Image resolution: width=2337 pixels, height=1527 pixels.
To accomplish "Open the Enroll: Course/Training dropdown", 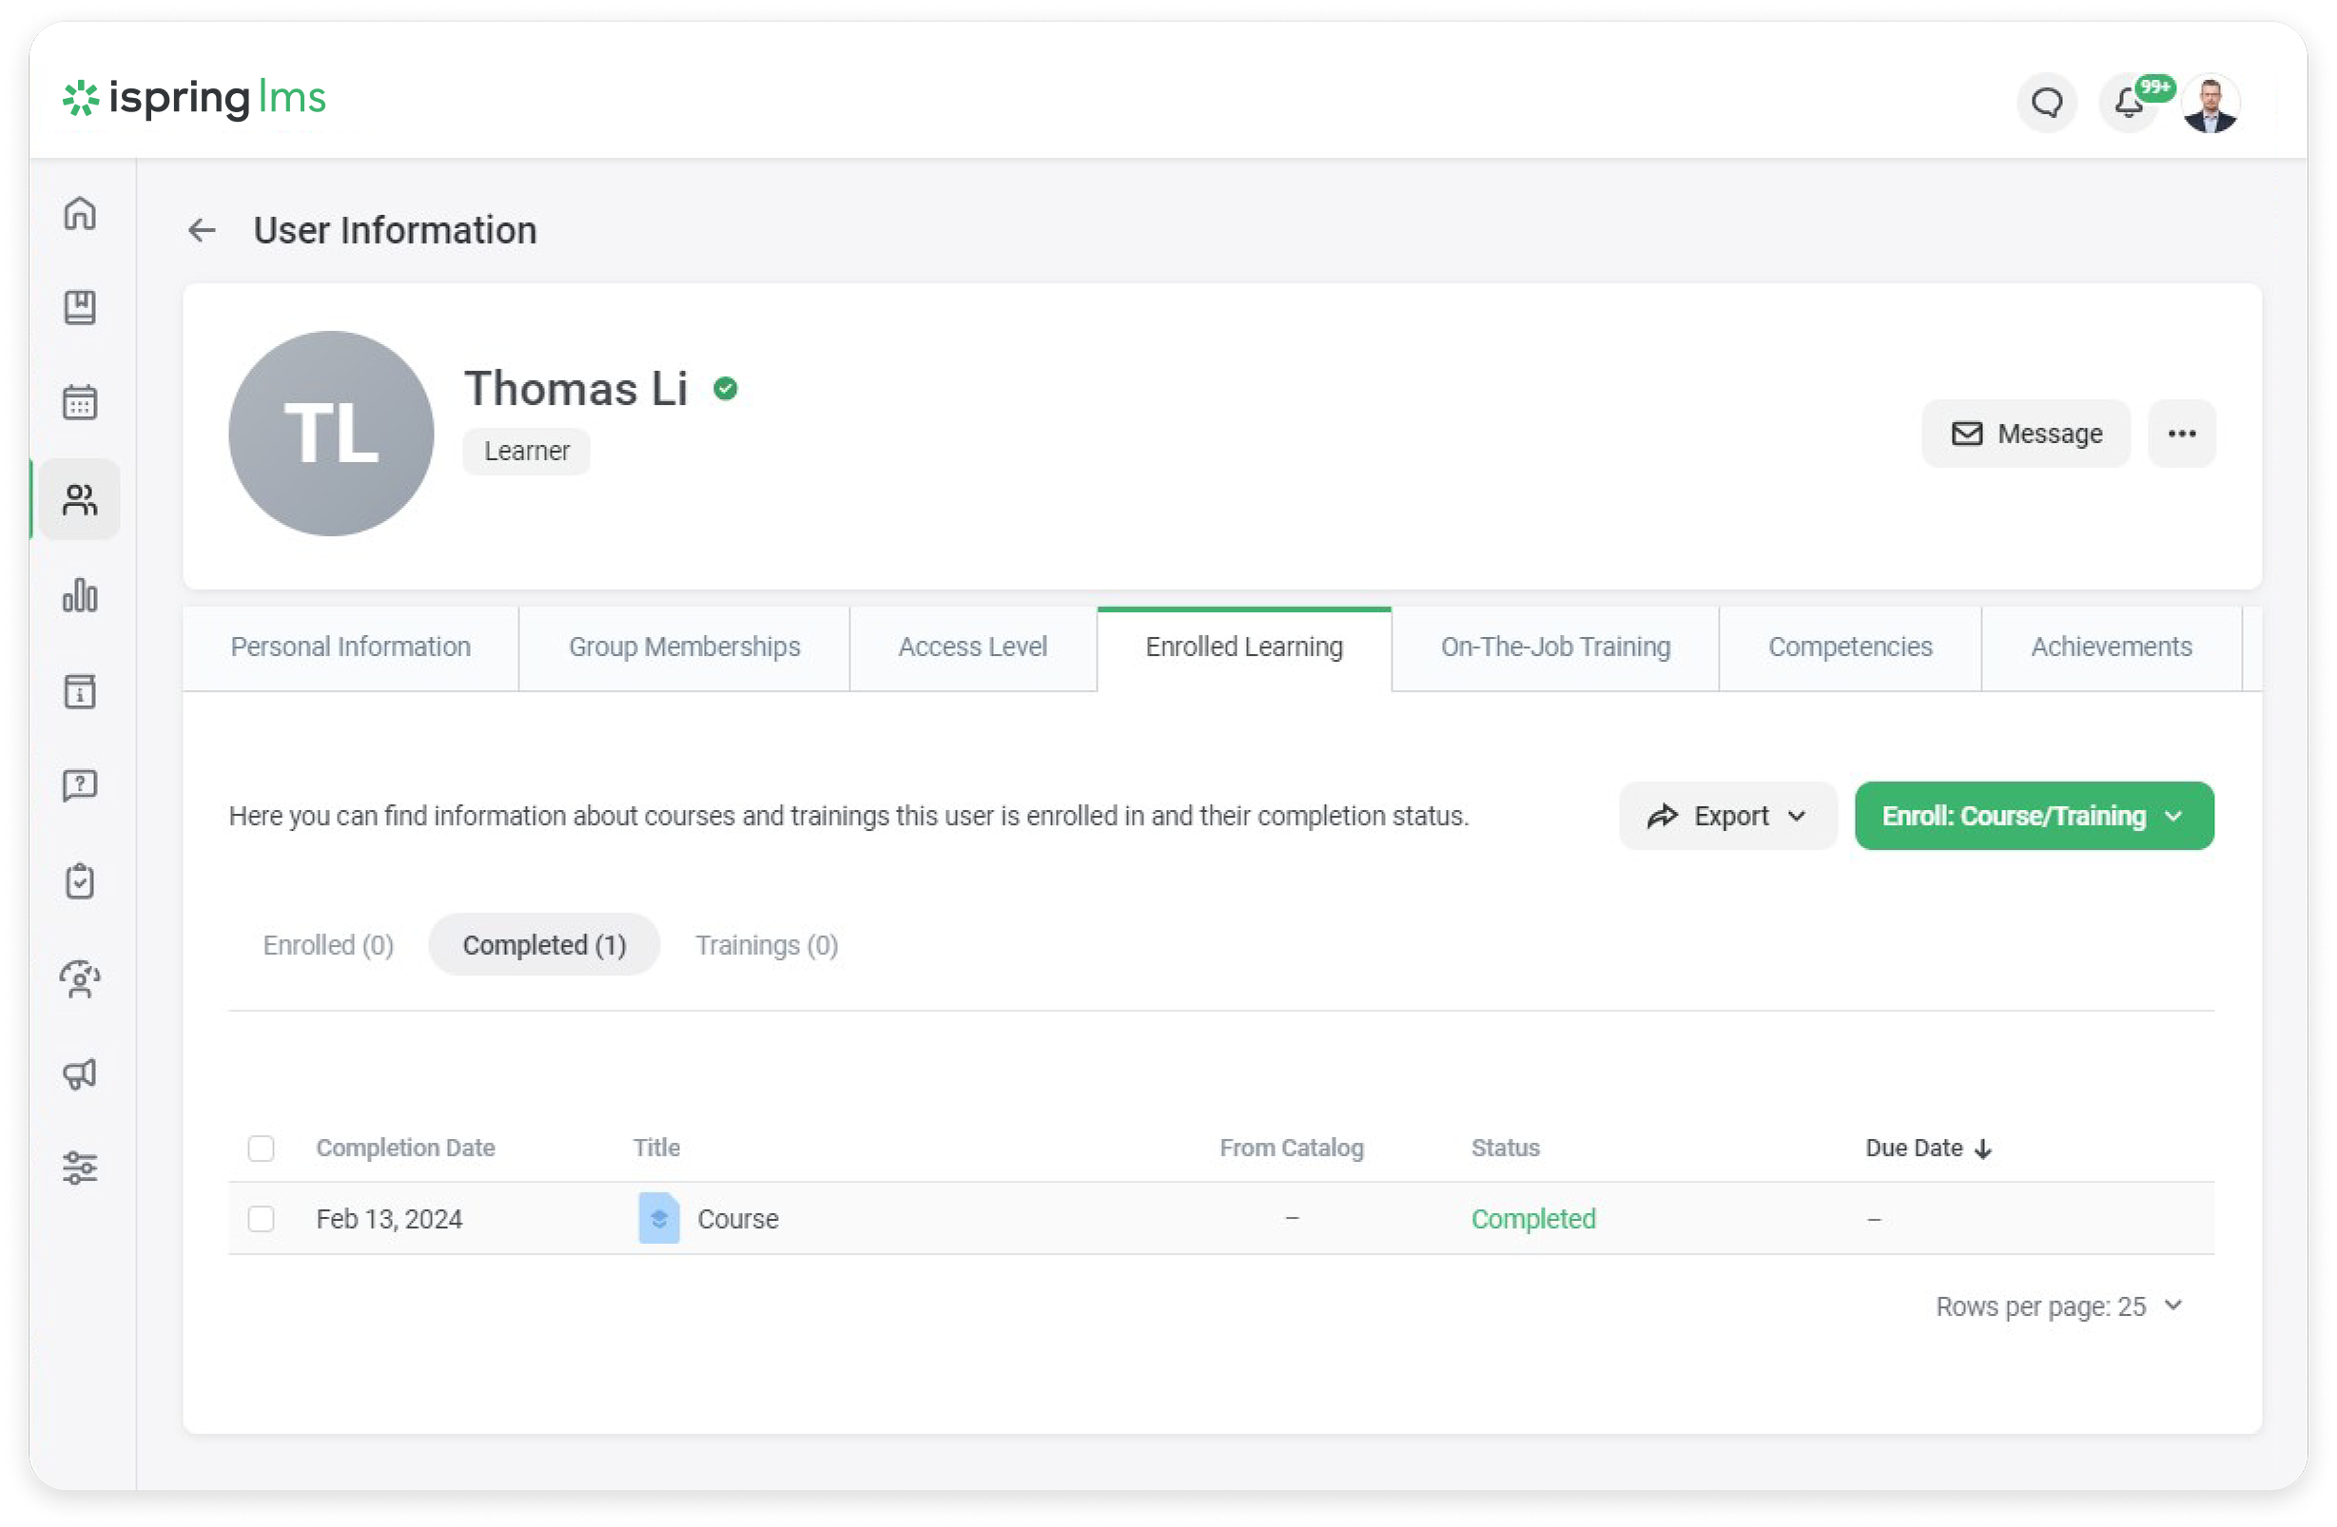I will tap(2034, 817).
